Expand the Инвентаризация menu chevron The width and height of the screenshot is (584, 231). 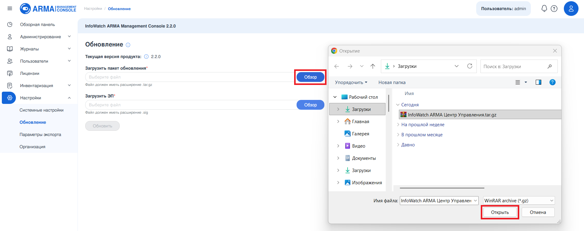[x=69, y=85]
